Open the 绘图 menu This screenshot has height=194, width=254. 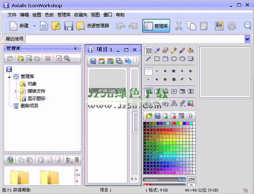[37, 15]
